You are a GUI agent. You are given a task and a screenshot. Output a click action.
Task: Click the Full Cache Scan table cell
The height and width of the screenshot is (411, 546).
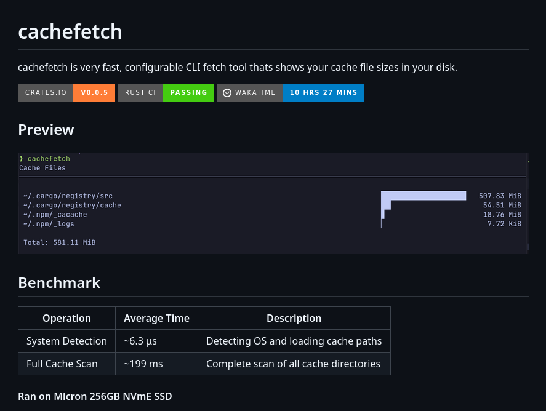66,364
